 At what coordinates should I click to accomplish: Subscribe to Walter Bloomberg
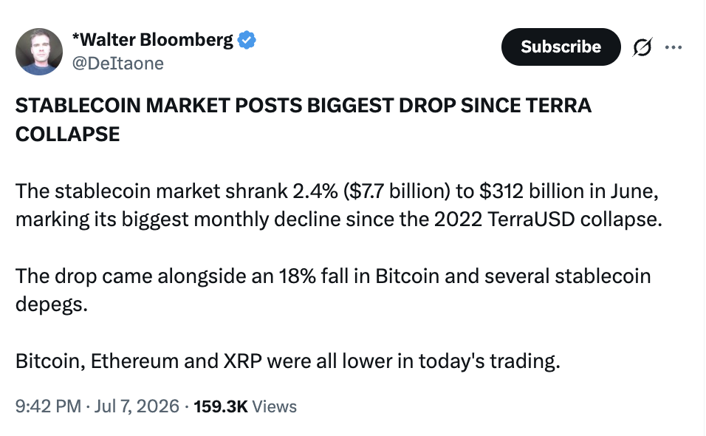pyautogui.click(x=561, y=47)
